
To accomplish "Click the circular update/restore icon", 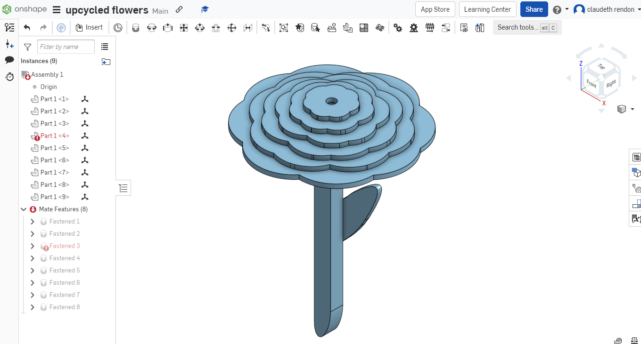I will tap(61, 28).
